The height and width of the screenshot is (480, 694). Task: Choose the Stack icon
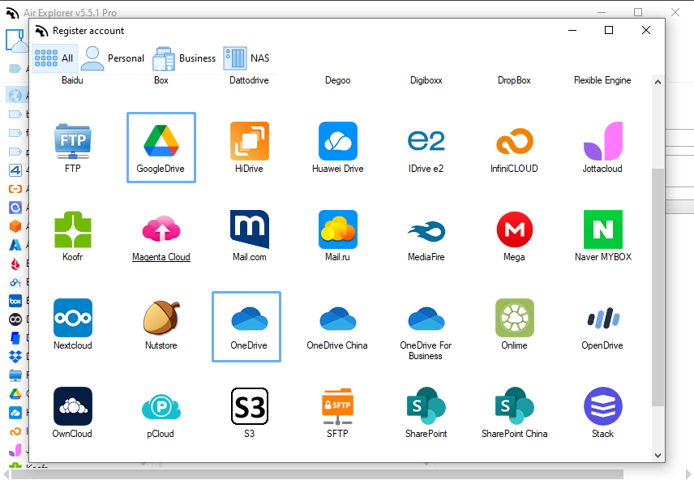tap(603, 406)
